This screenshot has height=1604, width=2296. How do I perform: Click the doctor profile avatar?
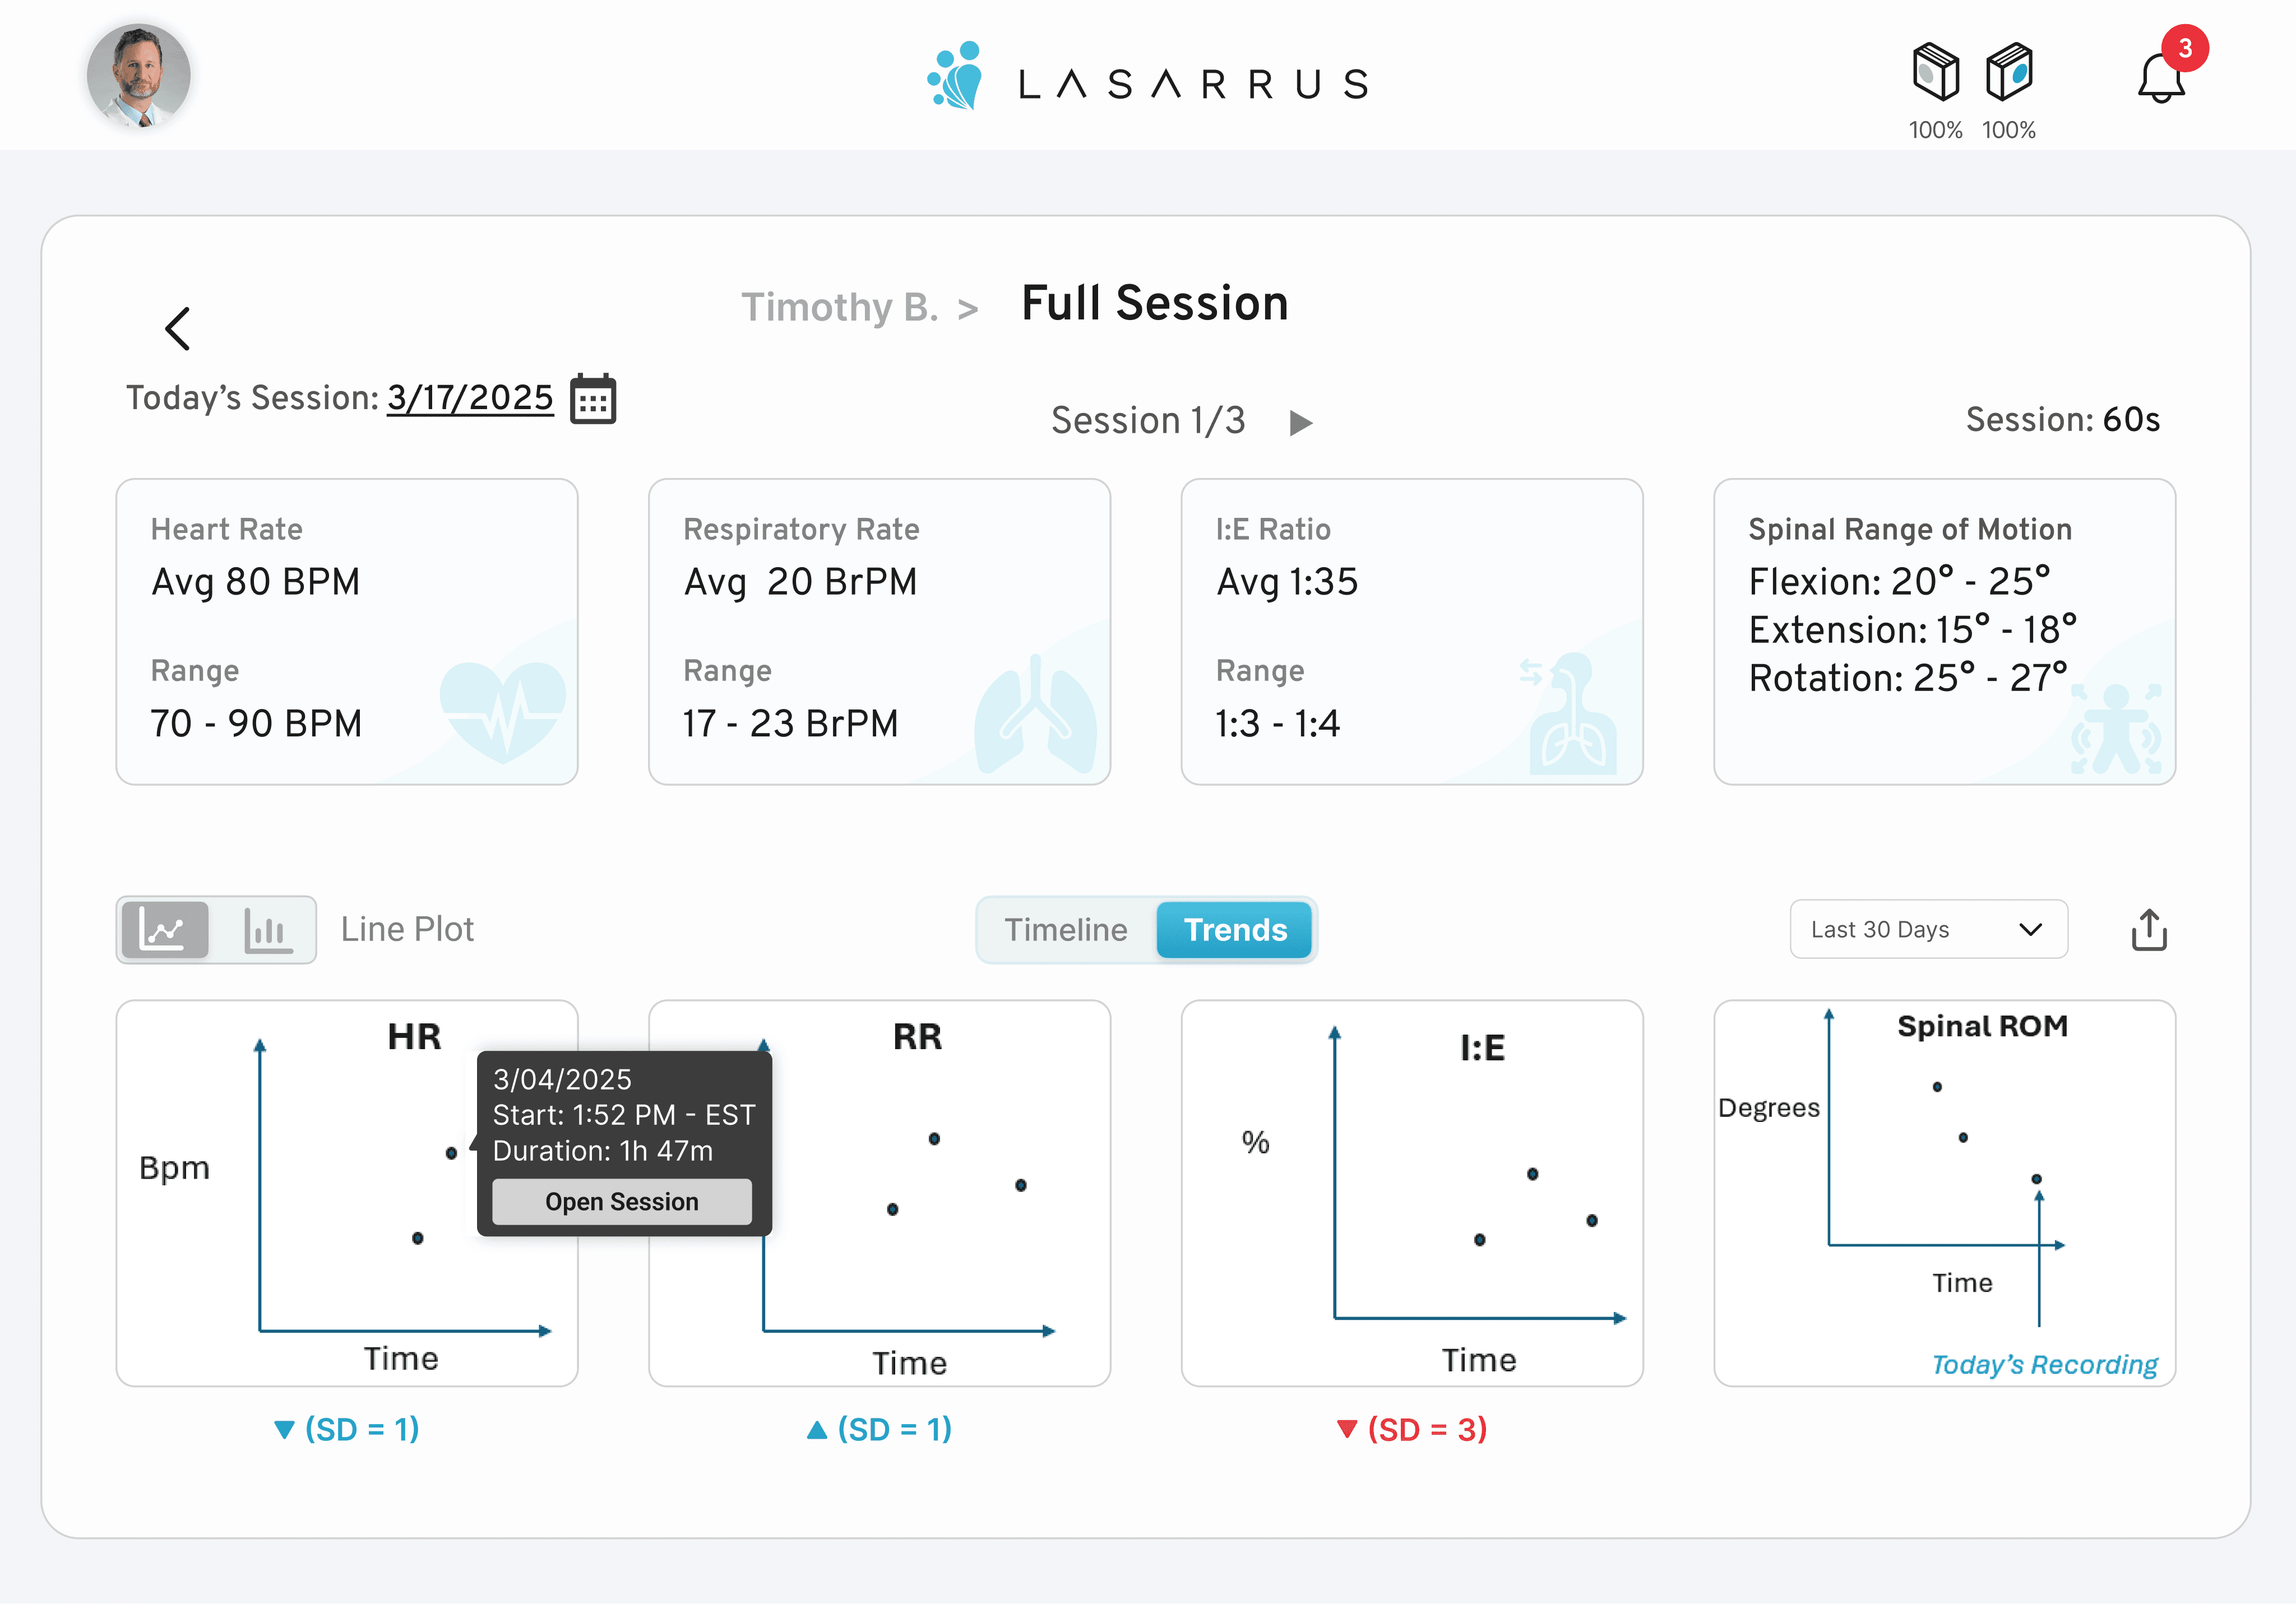click(x=139, y=76)
